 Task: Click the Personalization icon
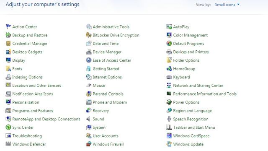(x=8, y=102)
